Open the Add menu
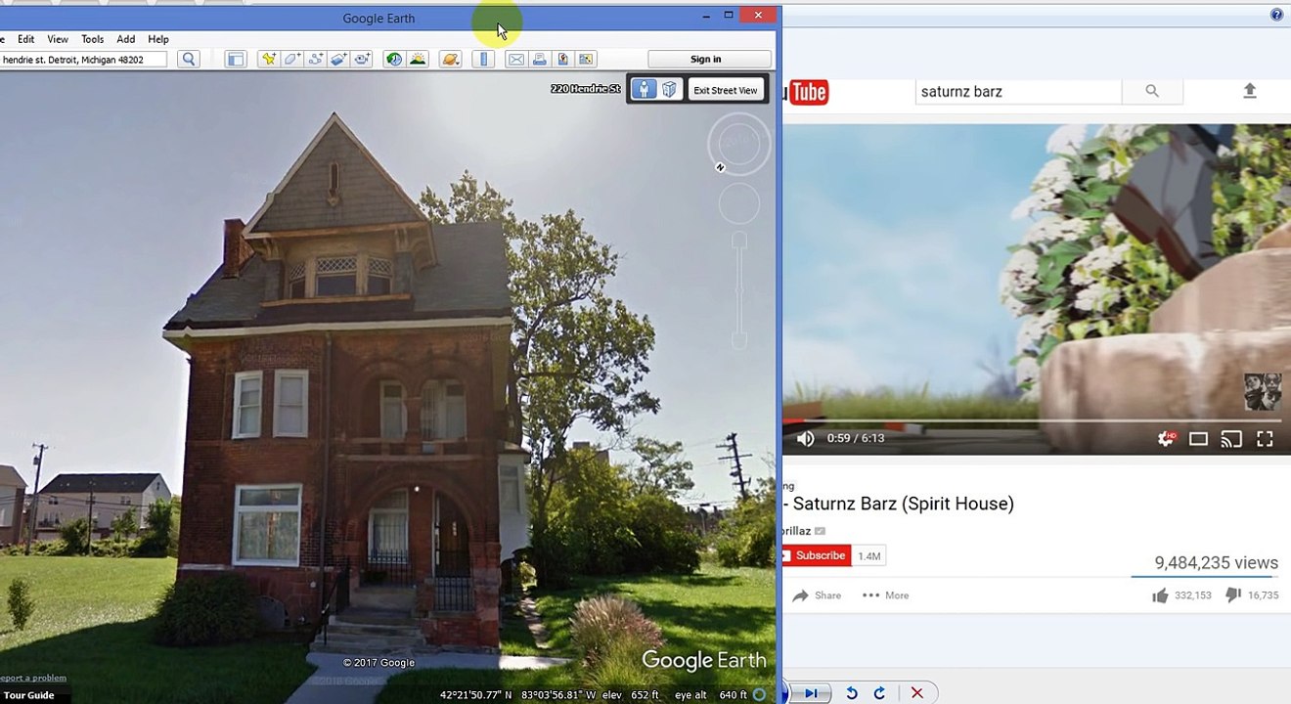1291x704 pixels. (x=126, y=39)
